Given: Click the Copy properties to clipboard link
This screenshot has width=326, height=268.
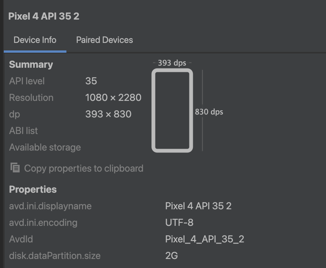Looking at the screenshot, I should click(83, 168).
